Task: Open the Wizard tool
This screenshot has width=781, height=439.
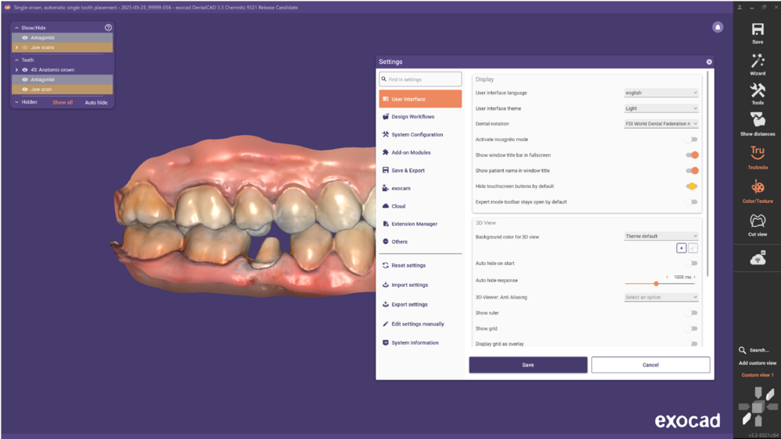Action: [758, 61]
